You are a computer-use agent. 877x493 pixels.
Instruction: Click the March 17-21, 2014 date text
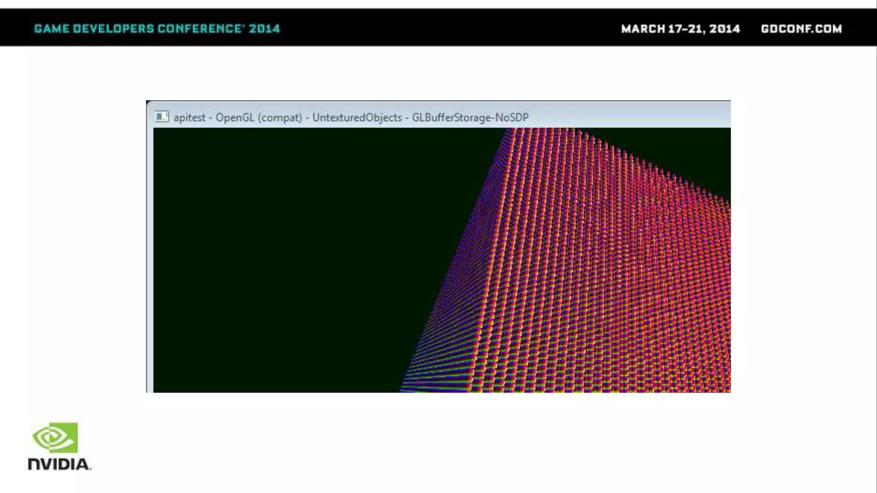pos(680,29)
